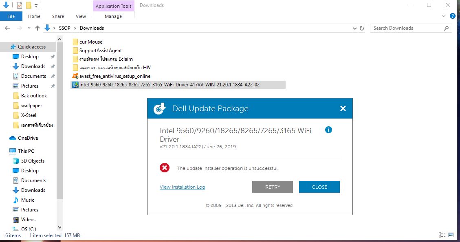Open the blue info icon in Dell Update Package
This screenshot has width=460, height=242.
tap(328, 130)
